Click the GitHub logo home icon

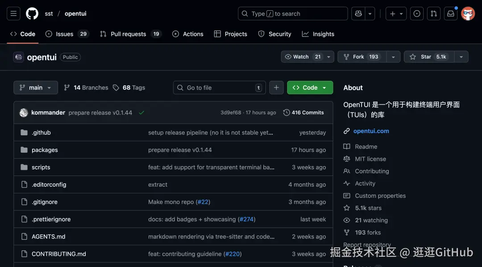[32, 14]
